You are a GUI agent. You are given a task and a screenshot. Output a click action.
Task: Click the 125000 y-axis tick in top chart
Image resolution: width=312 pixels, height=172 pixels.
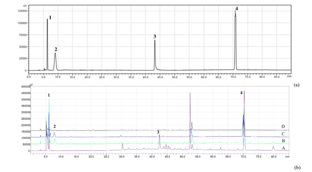point(22,11)
